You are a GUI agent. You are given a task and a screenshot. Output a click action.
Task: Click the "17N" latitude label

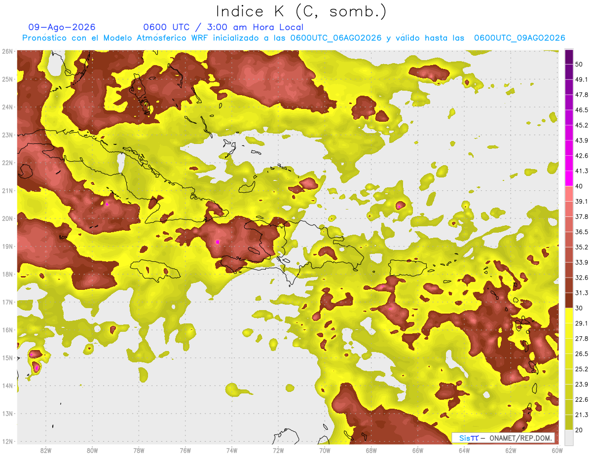point(7,302)
